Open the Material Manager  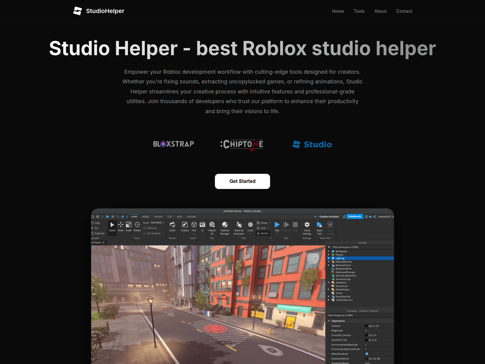pyautogui.click(x=225, y=228)
